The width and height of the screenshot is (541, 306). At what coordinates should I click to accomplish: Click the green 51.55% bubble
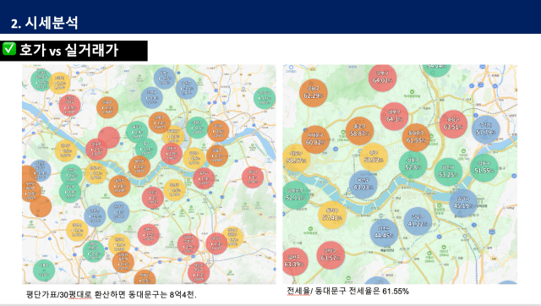pyautogui.click(x=484, y=168)
